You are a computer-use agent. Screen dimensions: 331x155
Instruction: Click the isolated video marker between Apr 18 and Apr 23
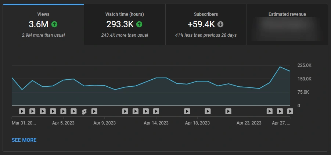[x=228, y=111]
